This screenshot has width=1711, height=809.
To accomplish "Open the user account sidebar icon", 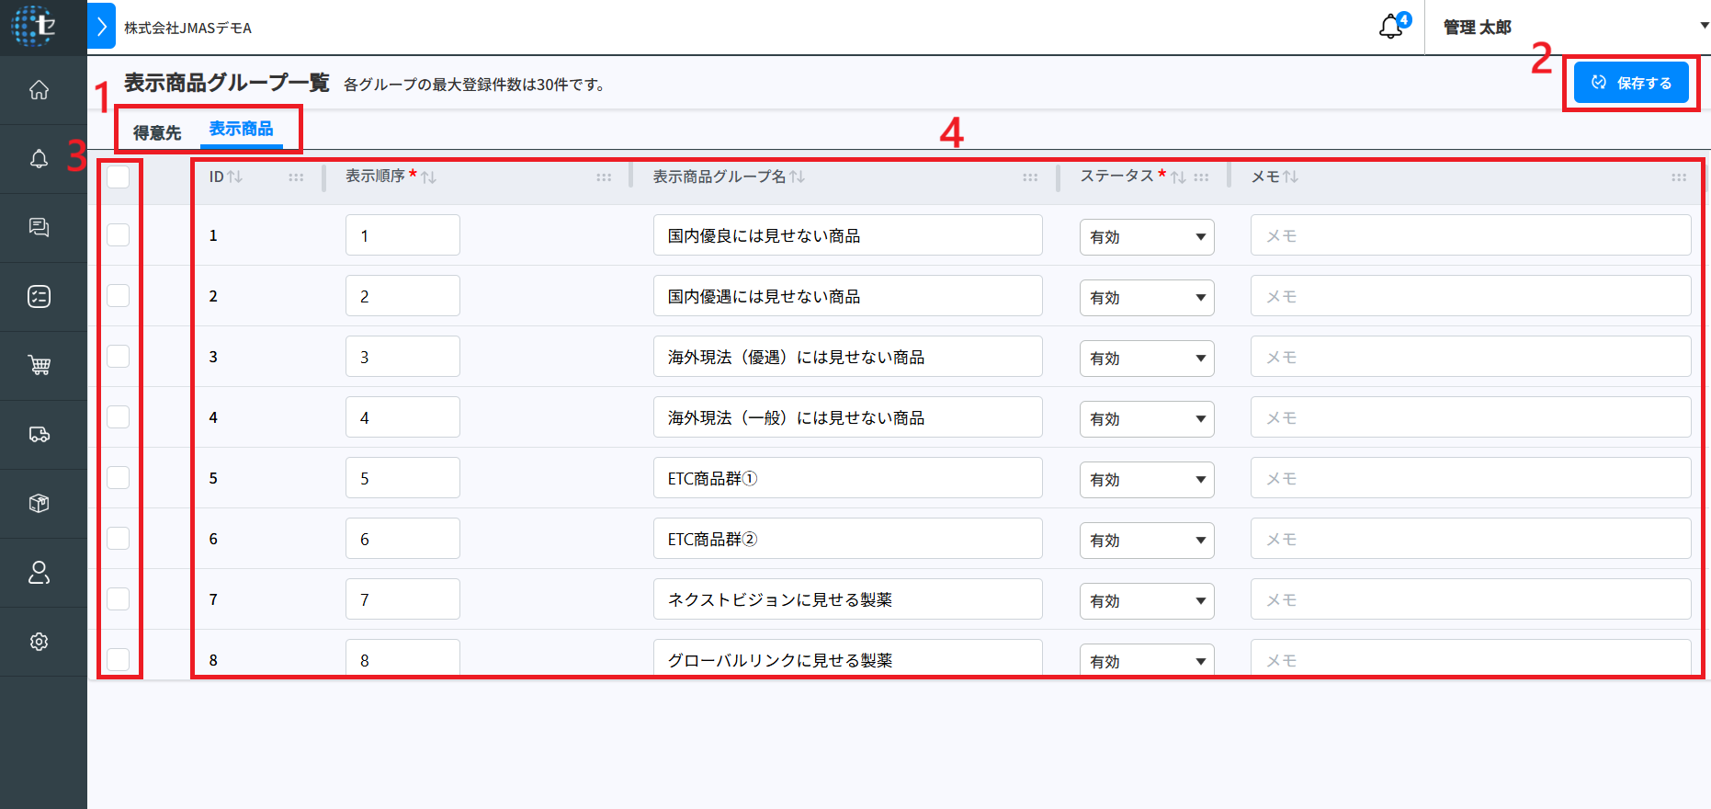I will pos(39,573).
